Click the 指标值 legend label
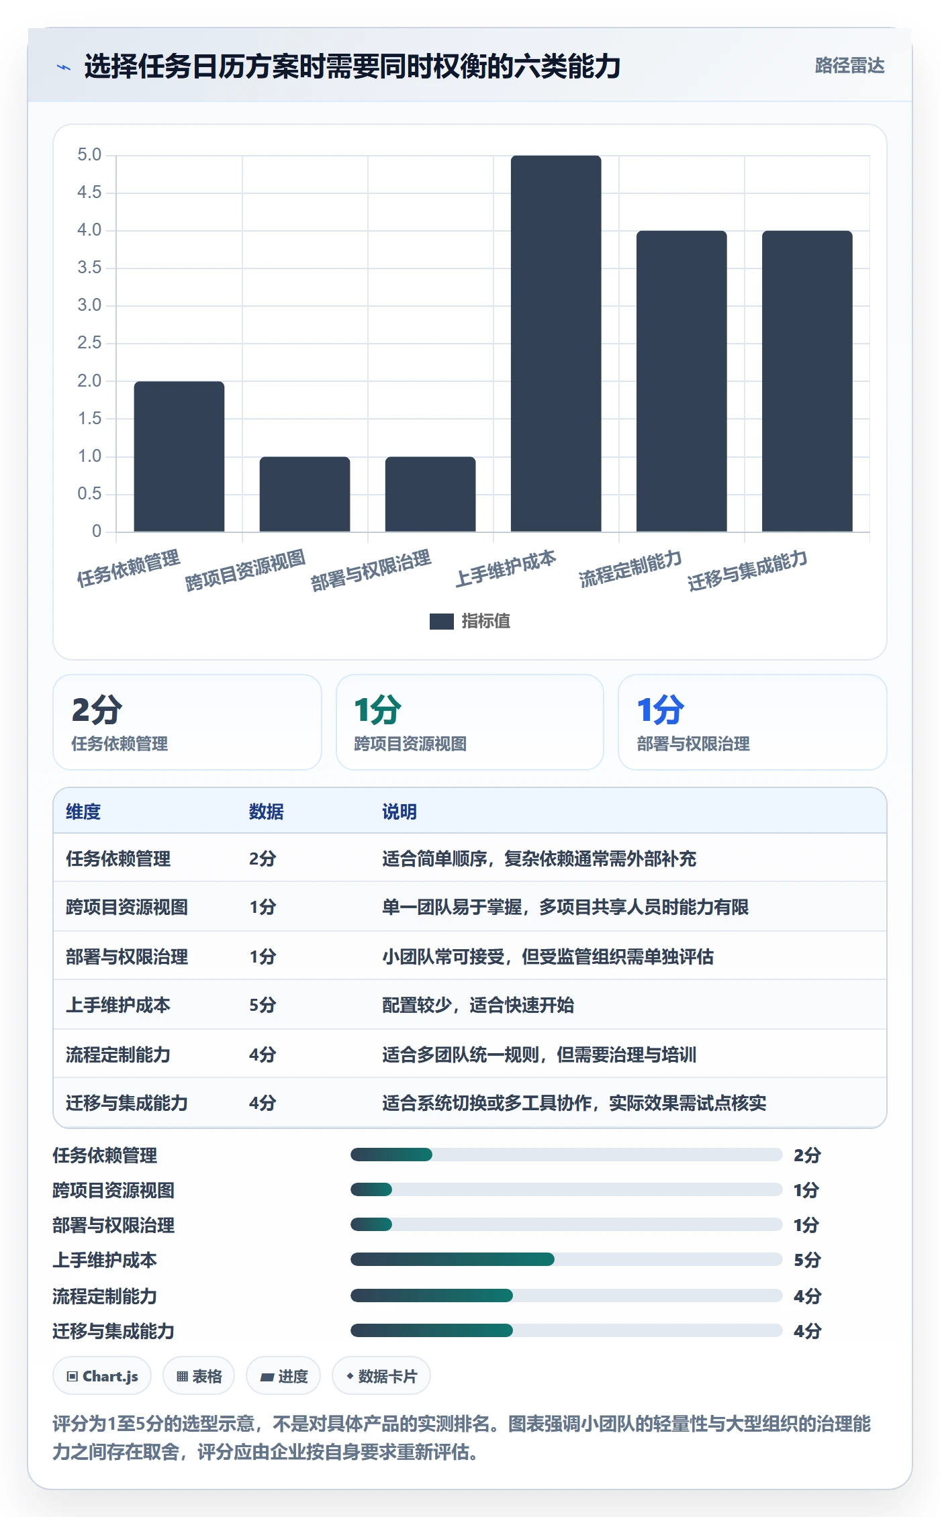Image resolution: width=940 pixels, height=1517 pixels. click(486, 622)
